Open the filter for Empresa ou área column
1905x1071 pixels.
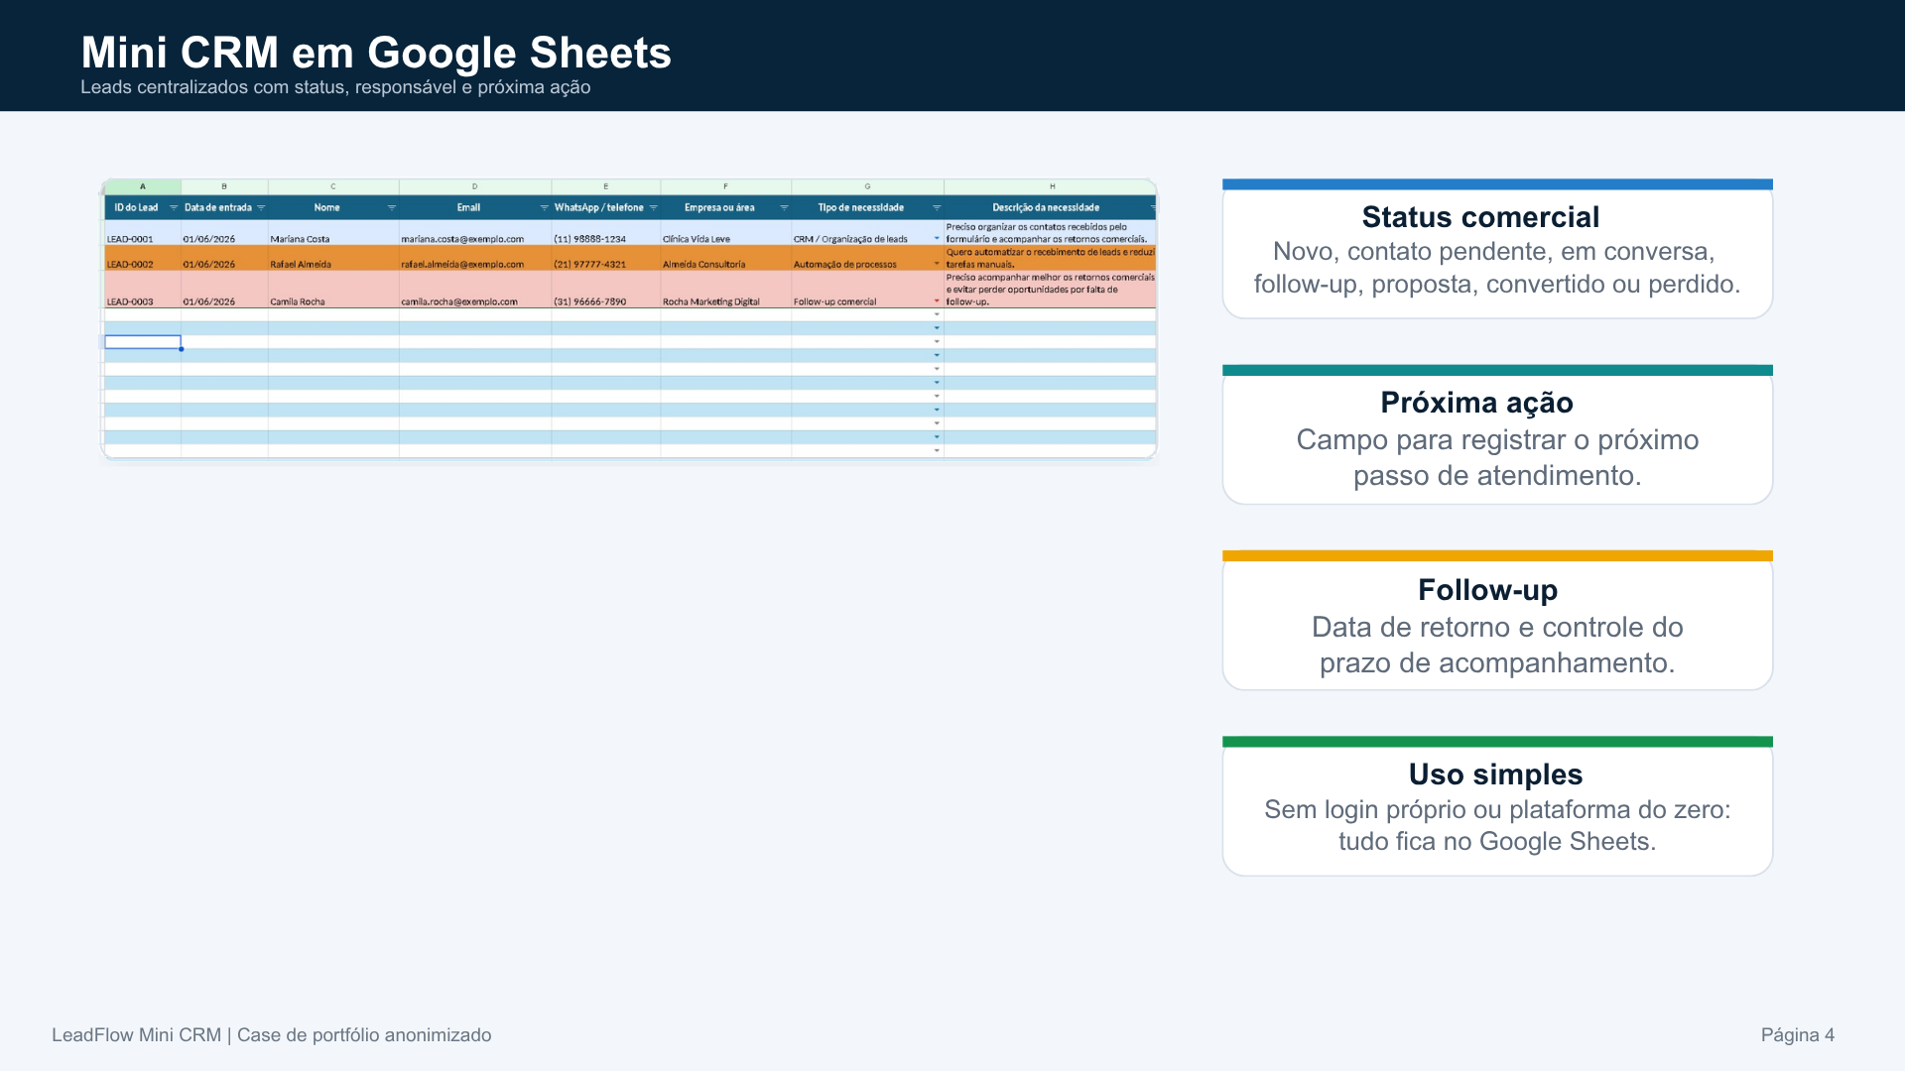pyautogui.click(x=784, y=208)
